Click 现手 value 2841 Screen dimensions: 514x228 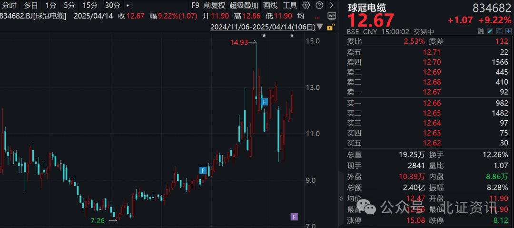(416, 165)
